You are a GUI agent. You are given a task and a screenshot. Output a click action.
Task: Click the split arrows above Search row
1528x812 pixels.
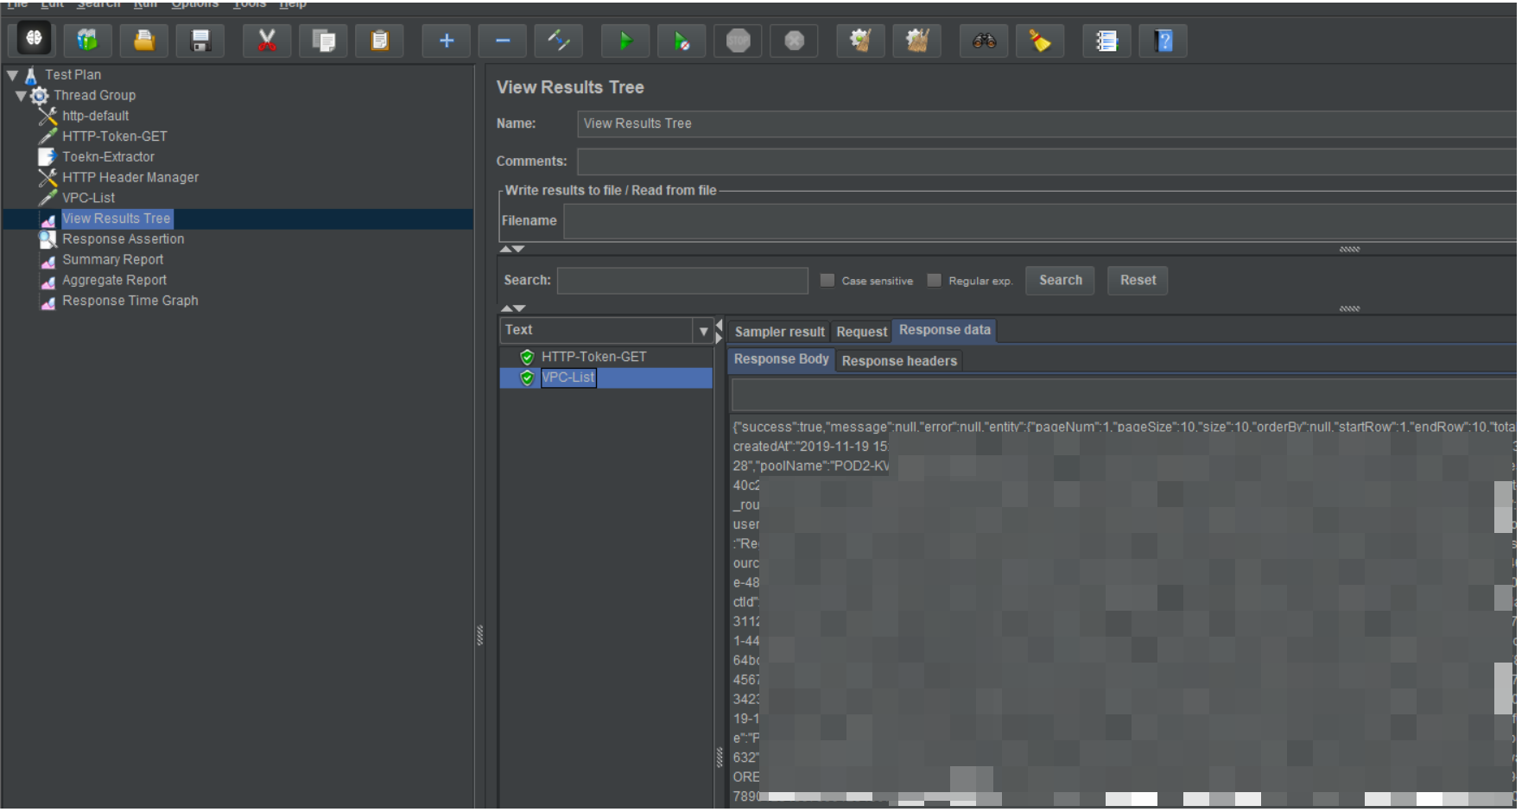512,249
